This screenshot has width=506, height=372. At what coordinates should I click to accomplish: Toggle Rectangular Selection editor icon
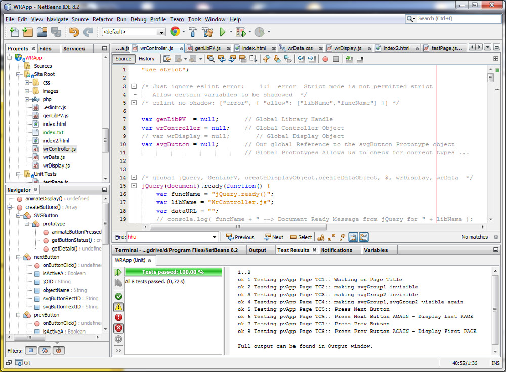pyautogui.click(x=254, y=59)
